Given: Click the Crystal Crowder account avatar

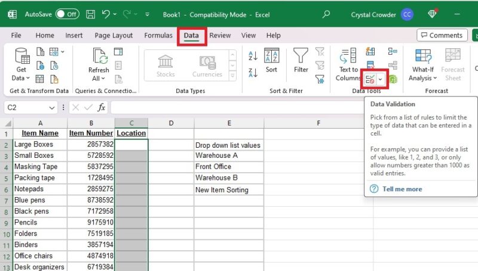Looking at the screenshot, I should tap(407, 14).
